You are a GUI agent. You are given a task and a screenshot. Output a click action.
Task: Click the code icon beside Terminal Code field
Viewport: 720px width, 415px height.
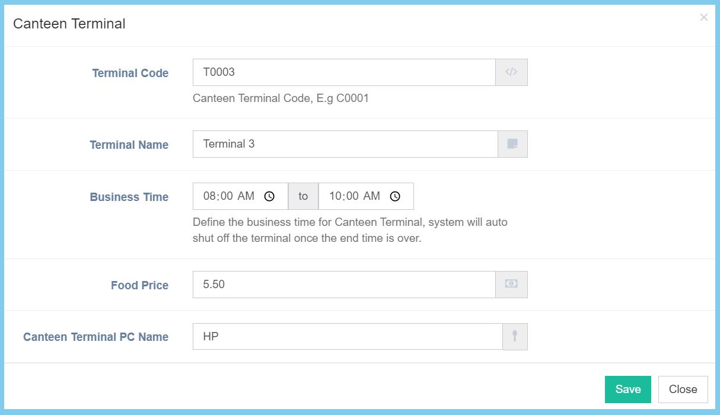(511, 72)
